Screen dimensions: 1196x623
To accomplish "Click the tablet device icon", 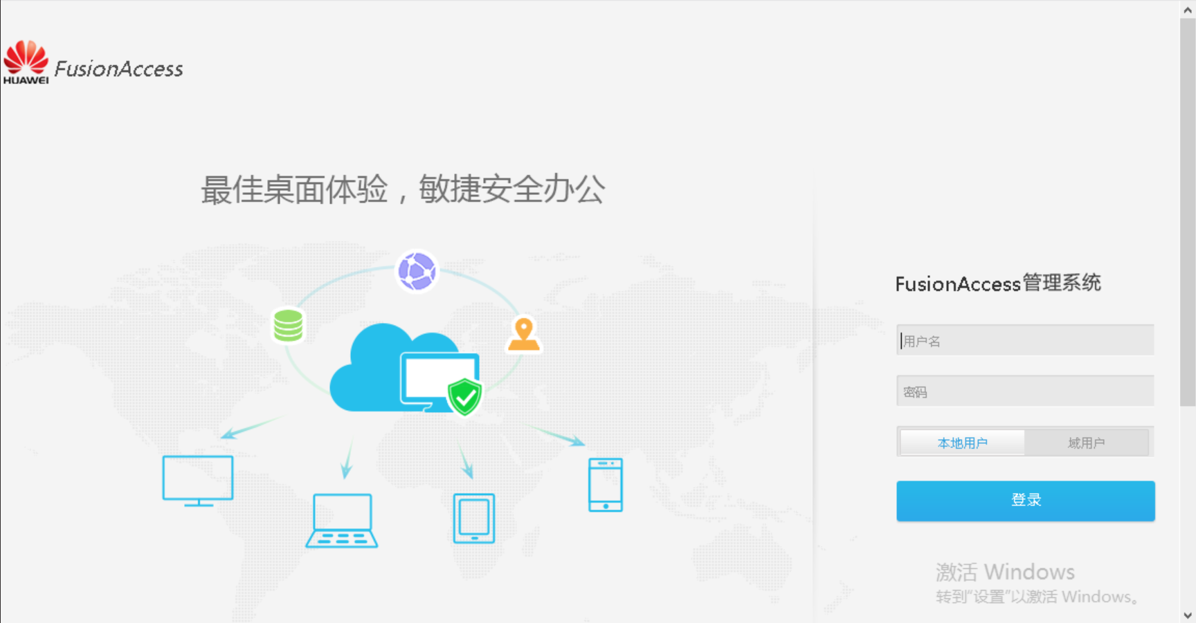I will tap(473, 518).
